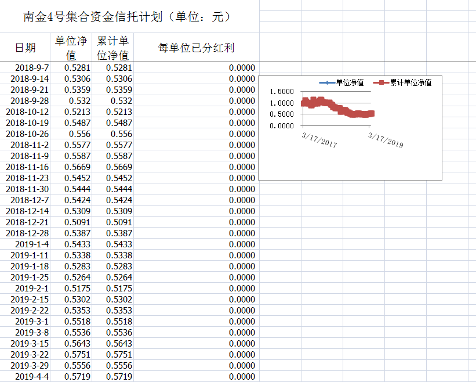Image resolution: width=476 pixels, height=382 pixels.
Task: Click the 1.5000 vertical axis label
Action: coord(282,92)
